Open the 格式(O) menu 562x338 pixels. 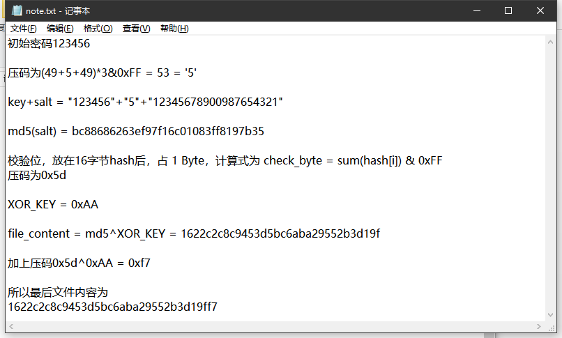pyautogui.click(x=98, y=29)
